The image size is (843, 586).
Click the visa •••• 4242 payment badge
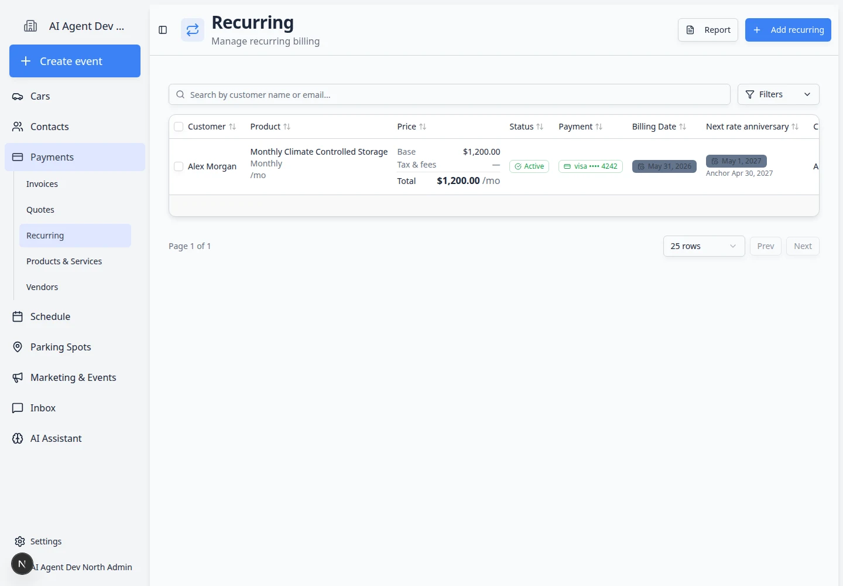(591, 166)
